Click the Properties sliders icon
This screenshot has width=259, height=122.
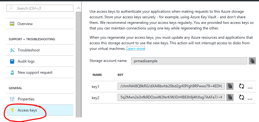[x=12, y=99]
